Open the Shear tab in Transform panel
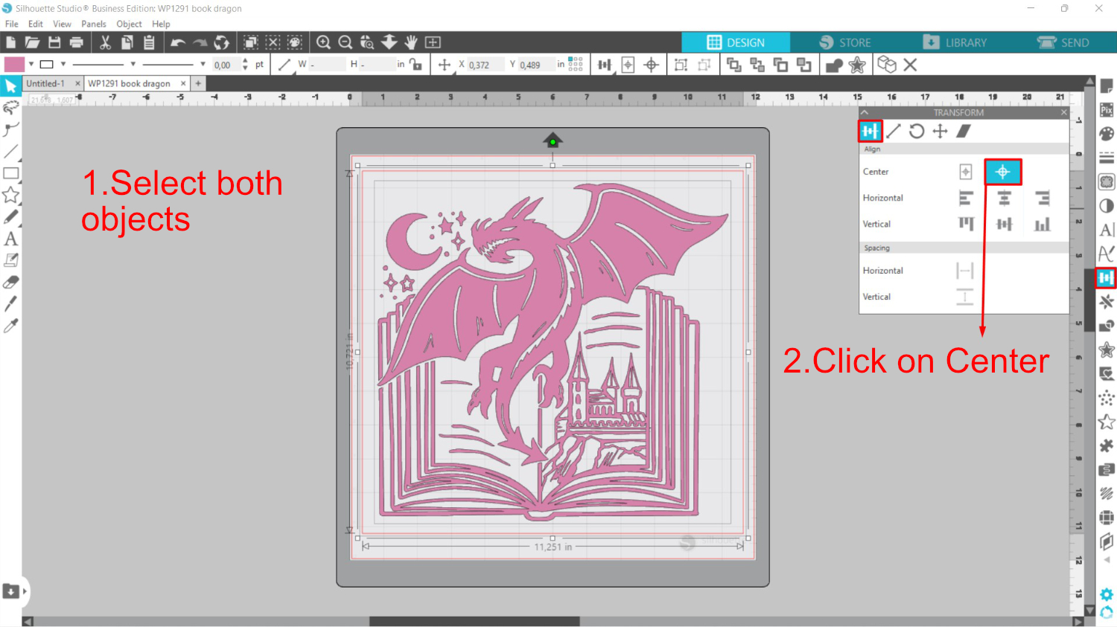The image size is (1117, 627). [964, 132]
